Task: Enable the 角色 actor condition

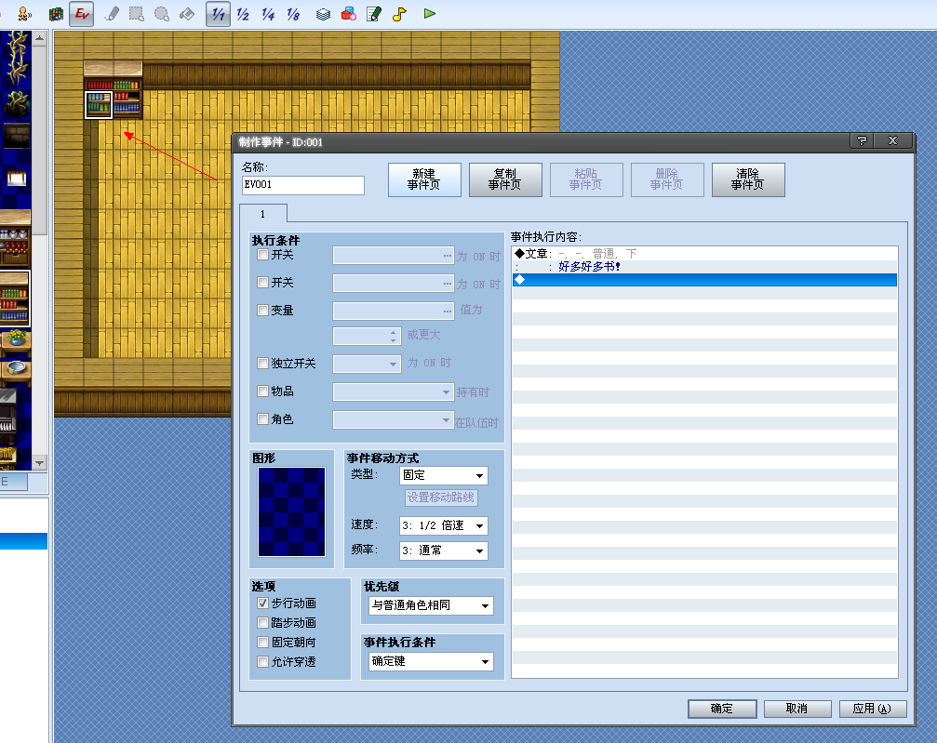Action: [263, 418]
